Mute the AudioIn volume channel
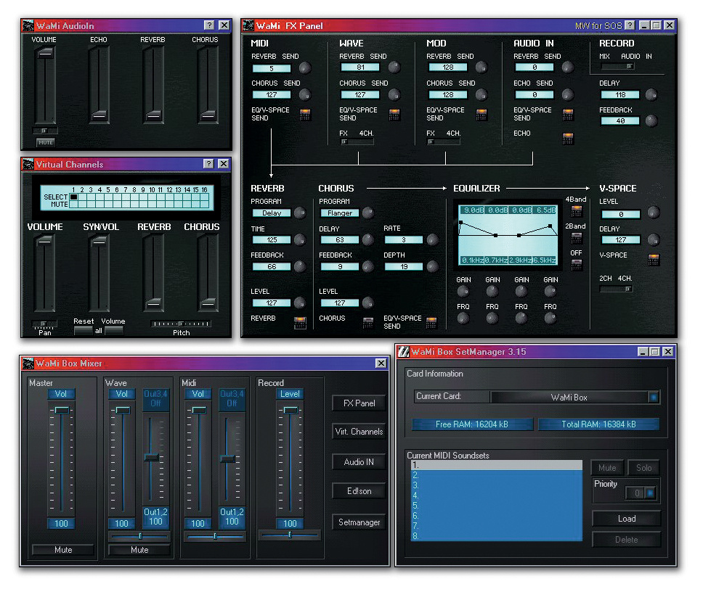 coord(45,142)
